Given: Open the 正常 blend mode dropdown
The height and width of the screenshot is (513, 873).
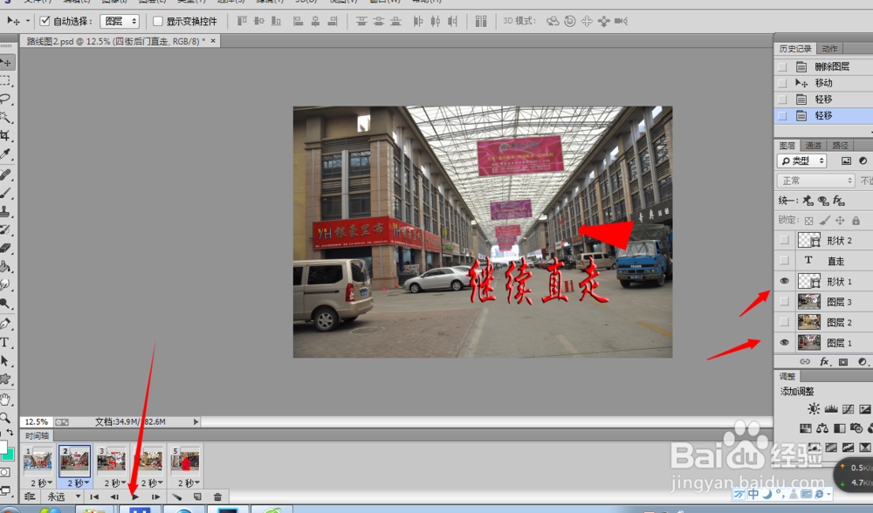Looking at the screenshot, I should 815,181.
